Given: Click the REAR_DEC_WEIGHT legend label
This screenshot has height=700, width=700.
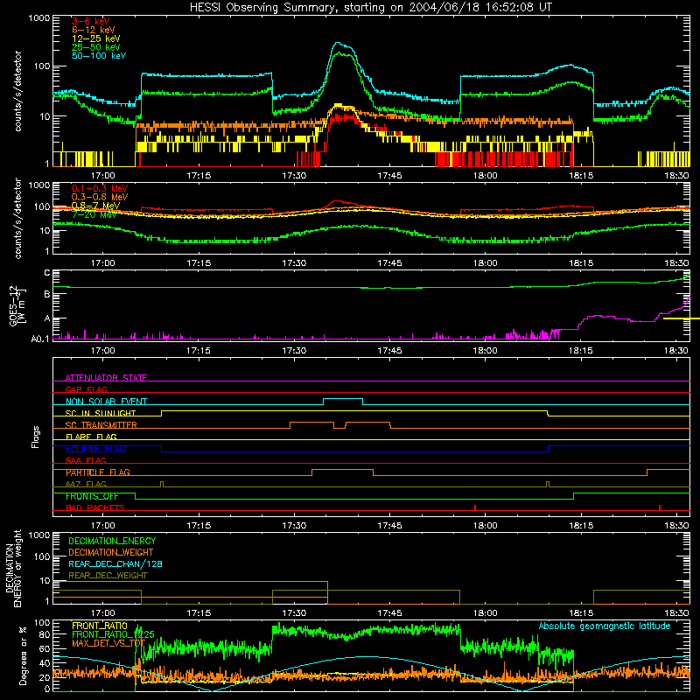Looking at the screenshot, I should coord(108,576).
